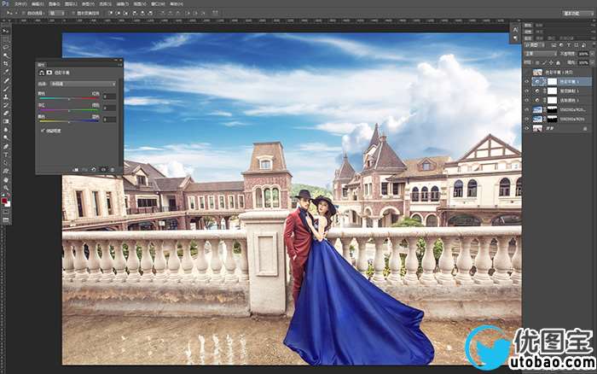Click delete adjustment trash icon in Properties
This screenshot has width=597, height=374.
[x=113, y=170]
